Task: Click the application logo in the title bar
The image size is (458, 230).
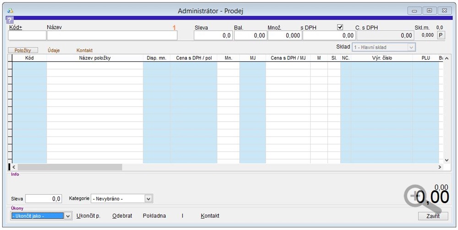Action: [x=11, y=11]
